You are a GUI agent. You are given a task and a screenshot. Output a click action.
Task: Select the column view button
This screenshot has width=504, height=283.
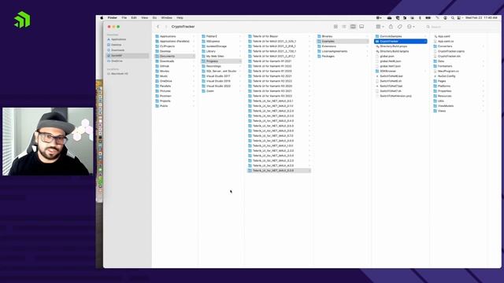tap(353, 27)
